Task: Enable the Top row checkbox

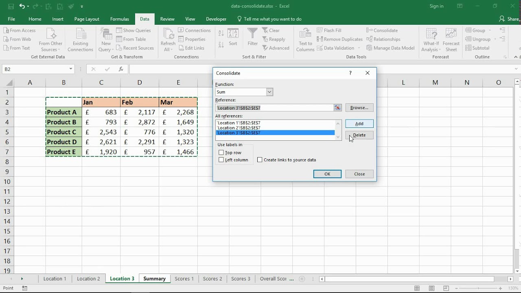Action: pyautogui.click(x=221, y=152)
